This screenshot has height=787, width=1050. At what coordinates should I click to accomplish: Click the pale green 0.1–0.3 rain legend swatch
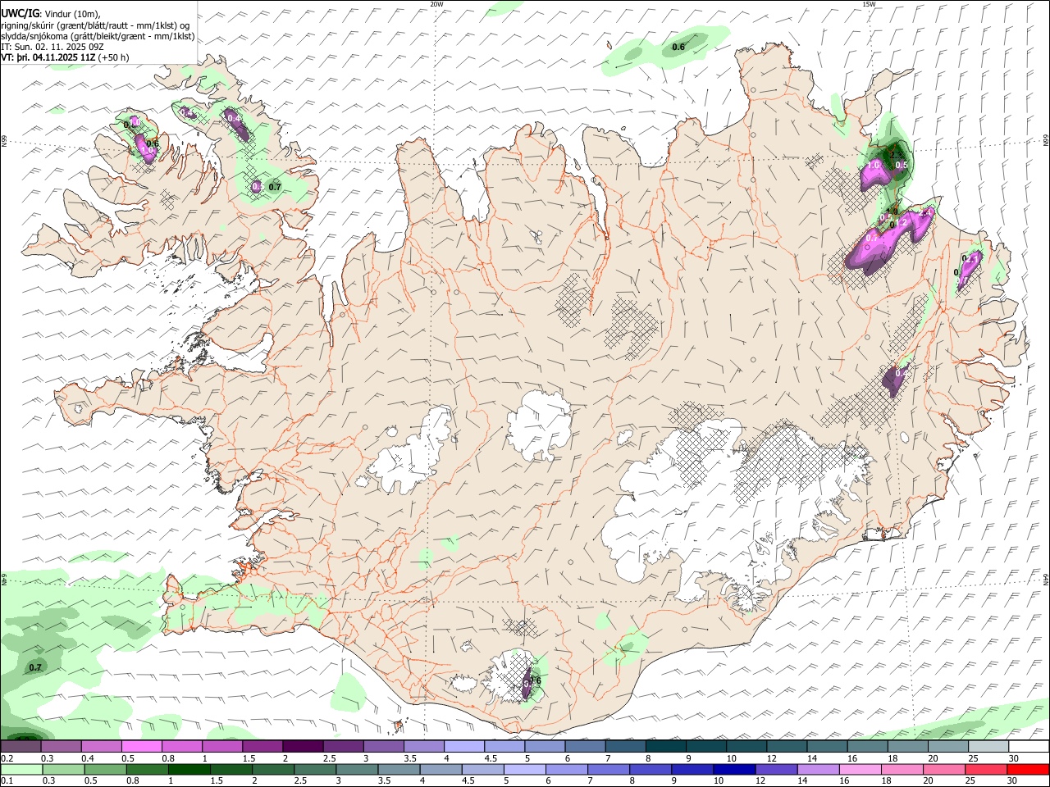(21, 769)
